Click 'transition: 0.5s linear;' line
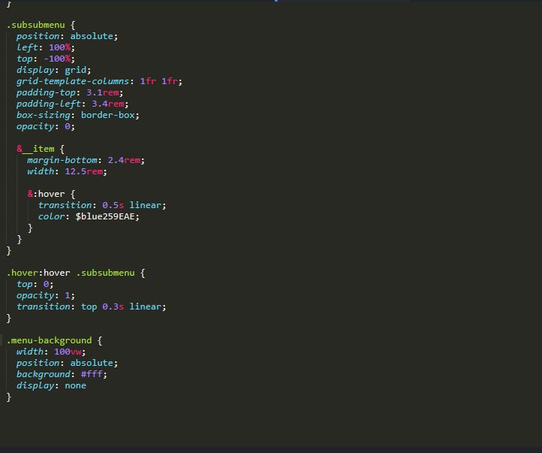This screenshot has width=542, height=453. pyautogui.click(x=102, y=205)
